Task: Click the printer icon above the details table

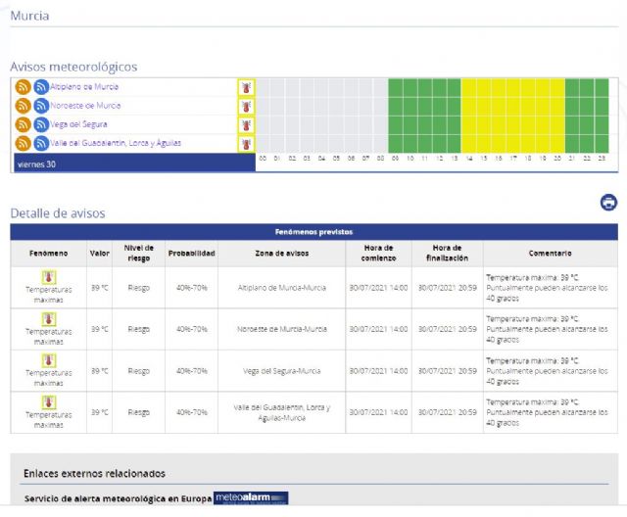Action: point(608,203)
